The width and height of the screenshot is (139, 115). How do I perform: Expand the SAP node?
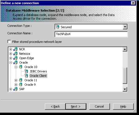tap(11, 89)
